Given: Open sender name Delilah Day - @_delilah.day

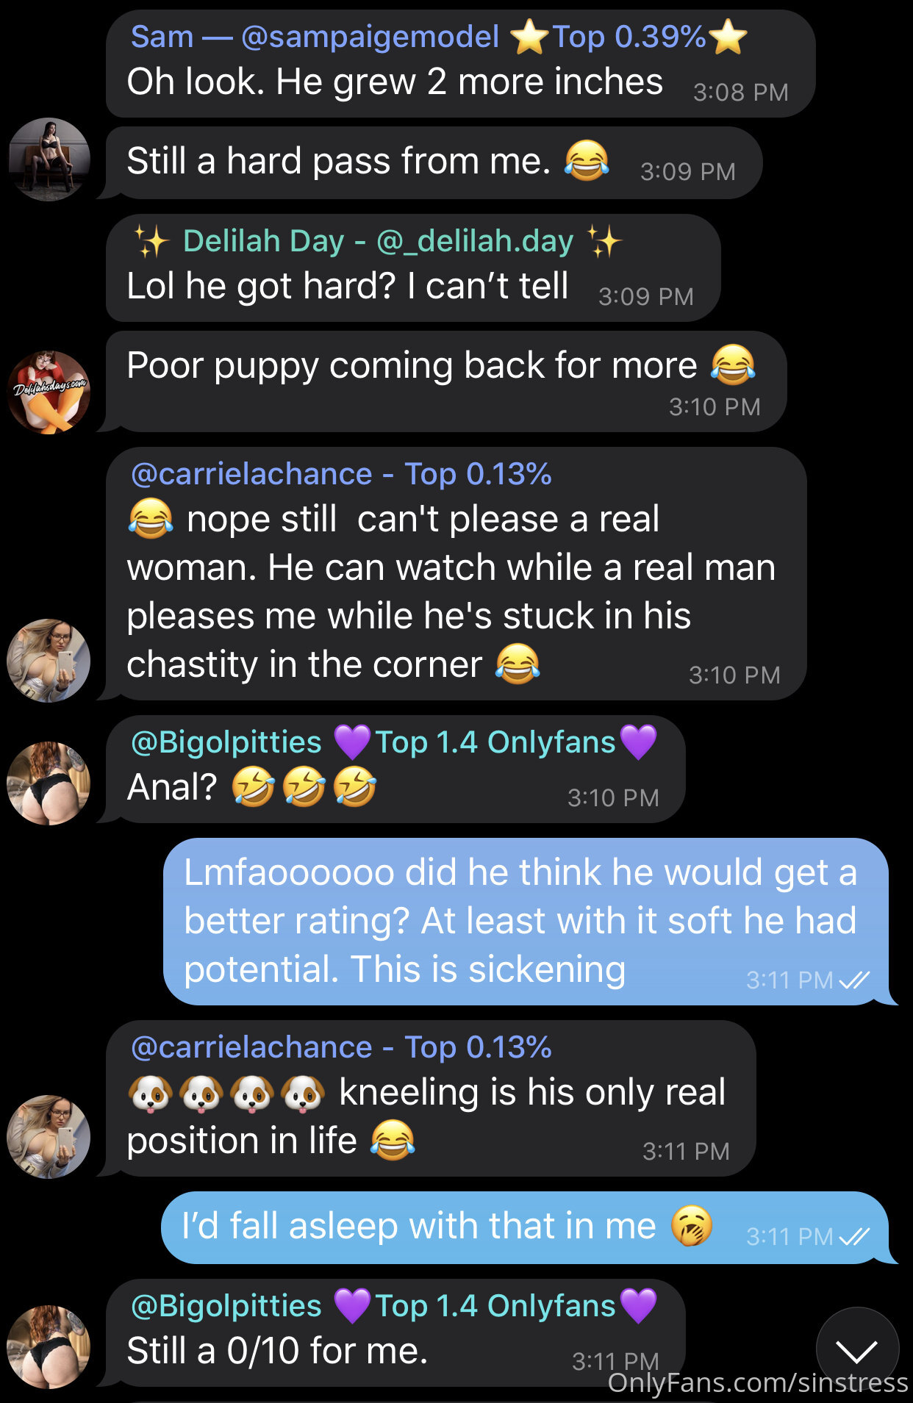Looking at the screenshot, I should pyautogui.click(x=378, y=241).
